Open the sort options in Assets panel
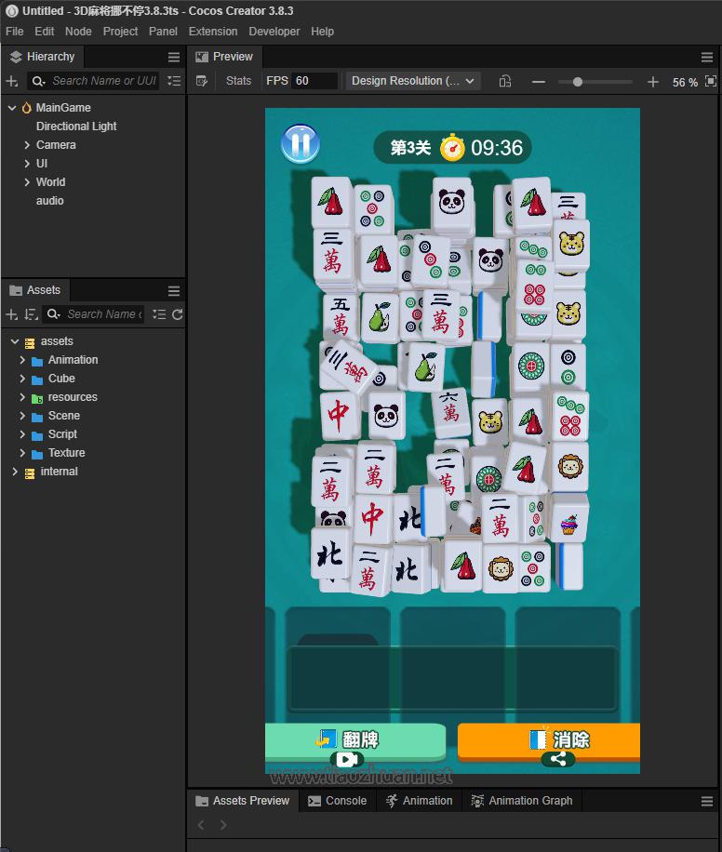Image resolution: width=722 pixels, height=852 pixels. [x=31, y=314]
